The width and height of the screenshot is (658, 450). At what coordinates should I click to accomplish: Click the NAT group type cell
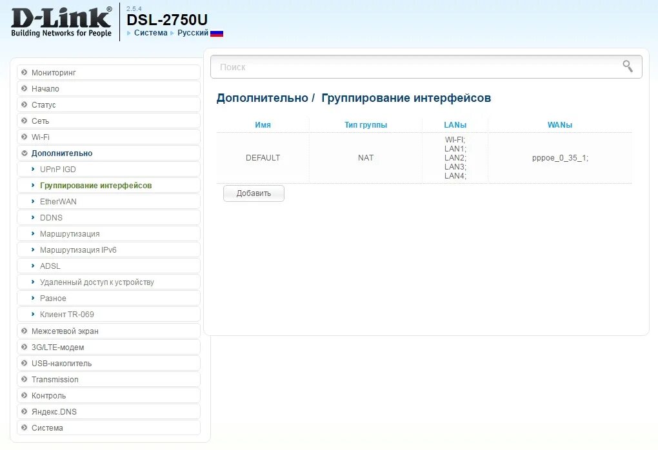tap(366, 158)
